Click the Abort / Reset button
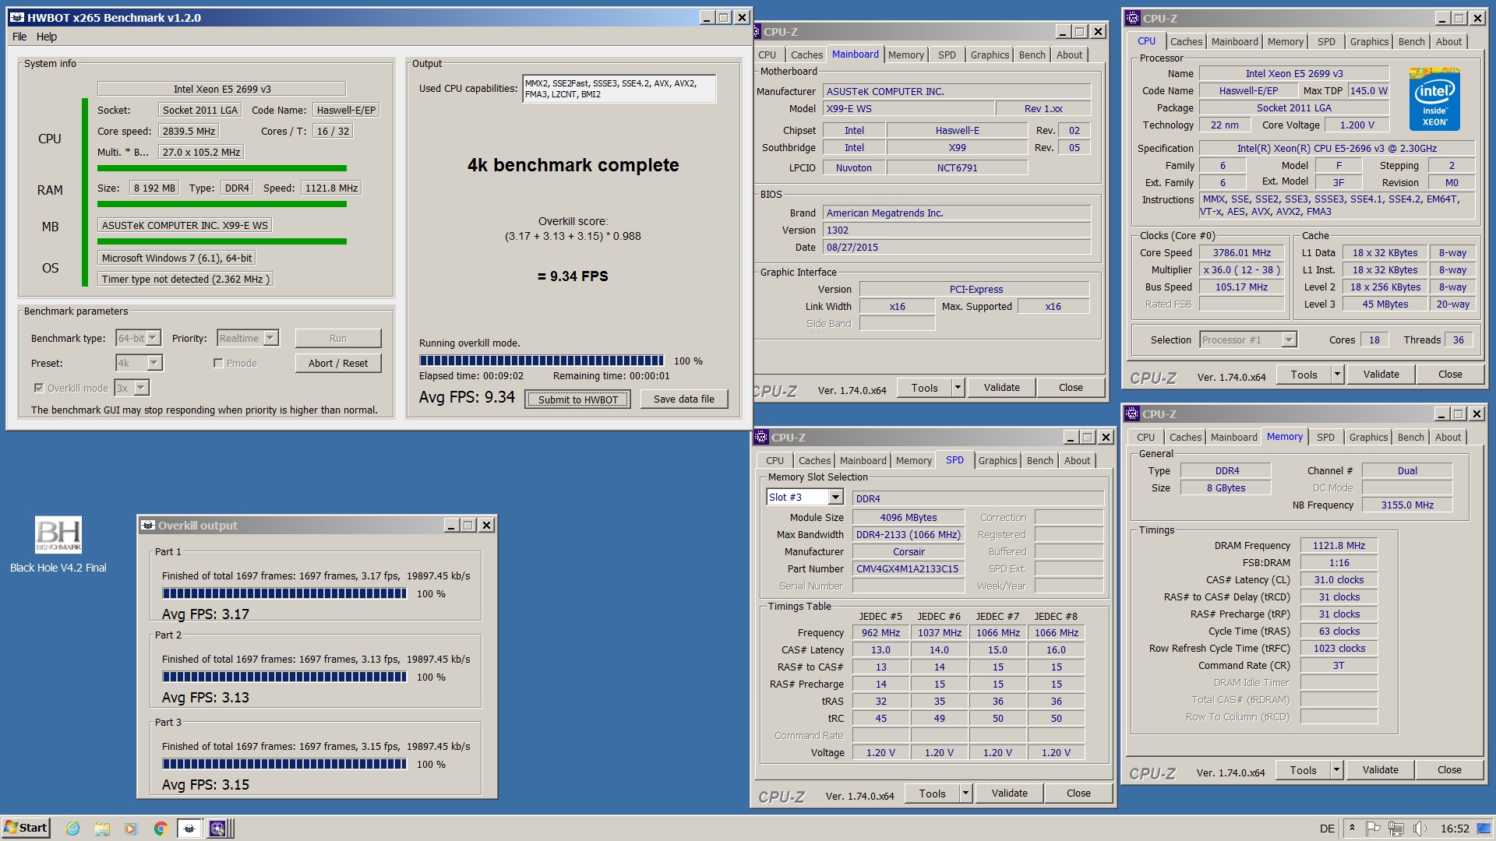Image resolution: width=1496 pixels, height=841 pixels. (338, 363)
